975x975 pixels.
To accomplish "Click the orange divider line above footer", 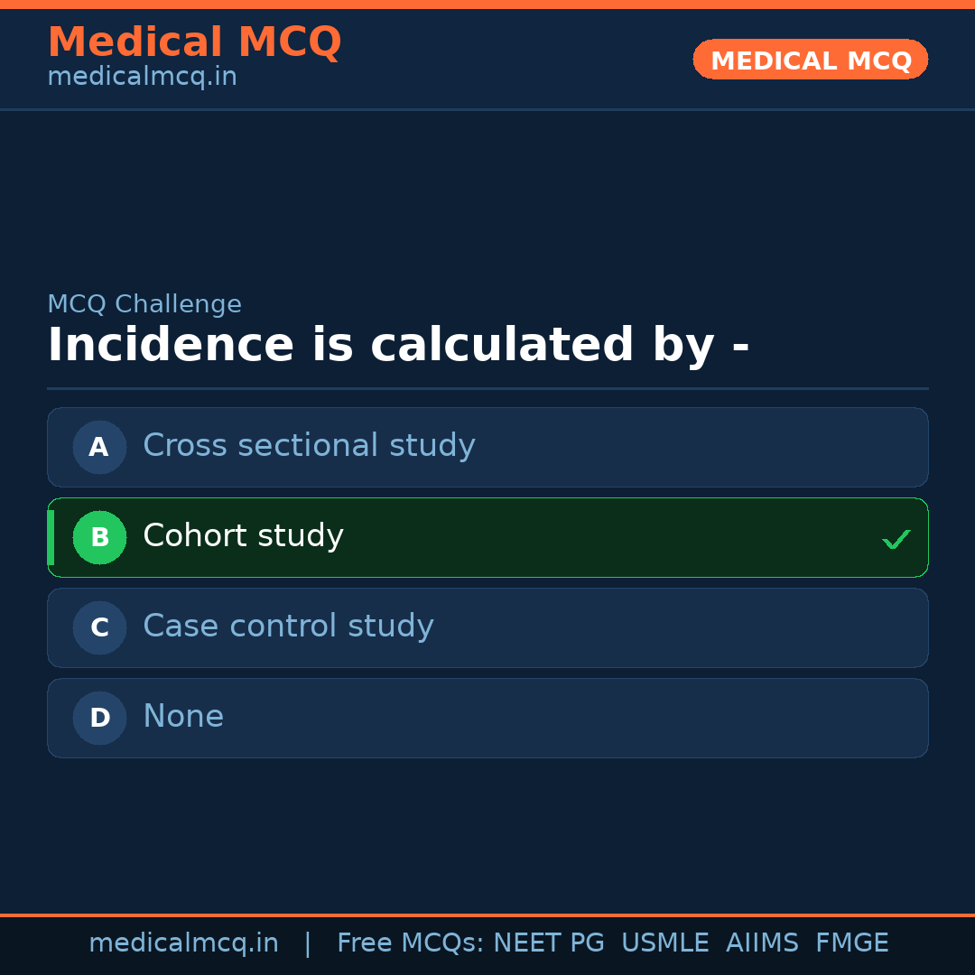I will point(487,913).
